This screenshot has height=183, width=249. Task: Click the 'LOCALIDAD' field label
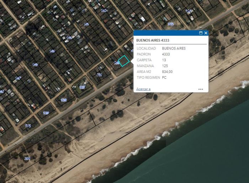click(x=146, y=48)
